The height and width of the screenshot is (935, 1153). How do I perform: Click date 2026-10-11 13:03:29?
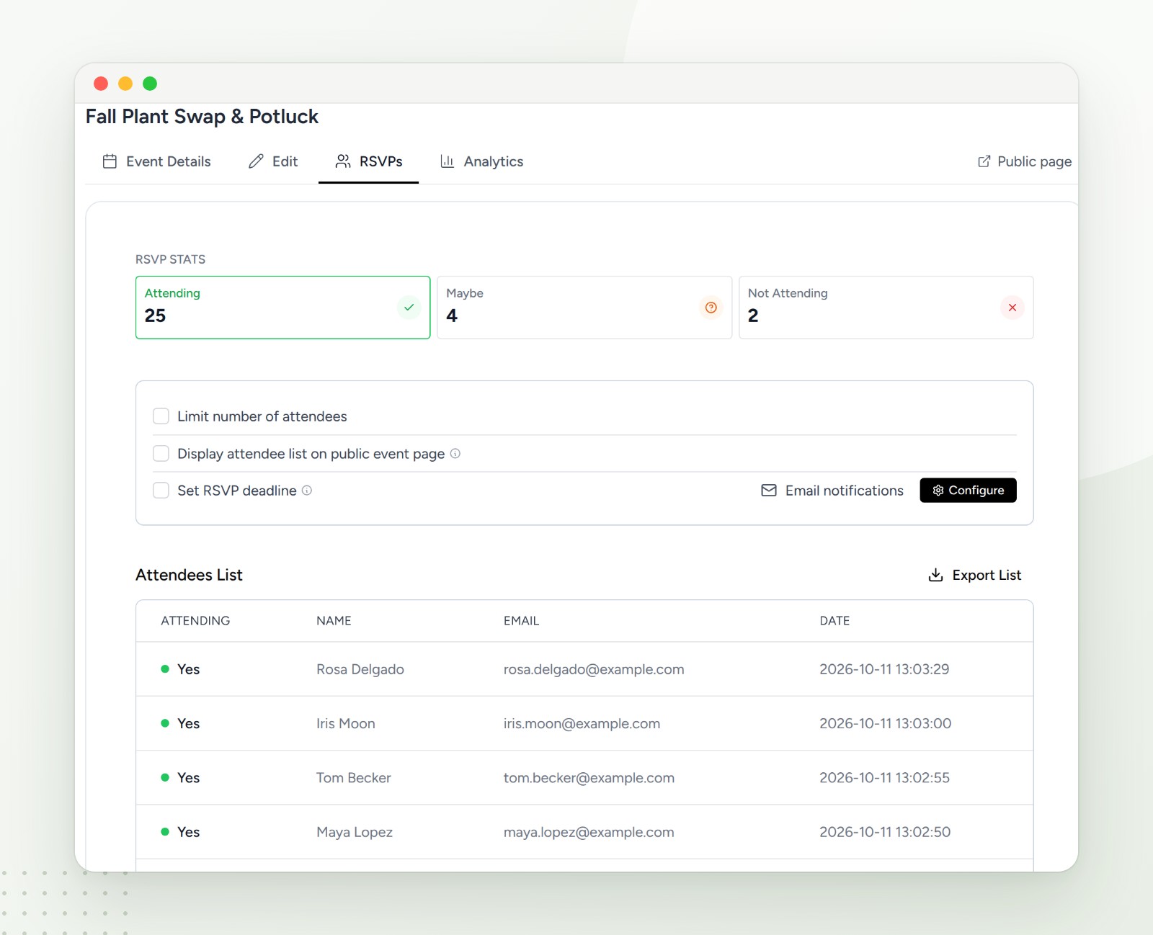884,669
